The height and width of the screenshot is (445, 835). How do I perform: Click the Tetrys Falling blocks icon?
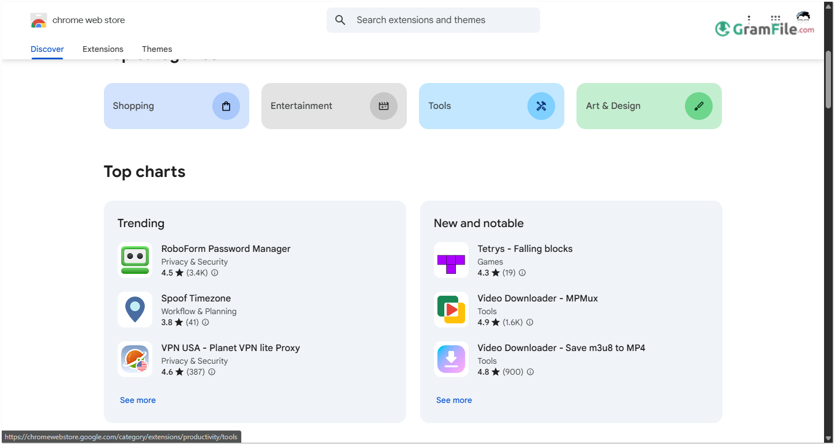451,260
